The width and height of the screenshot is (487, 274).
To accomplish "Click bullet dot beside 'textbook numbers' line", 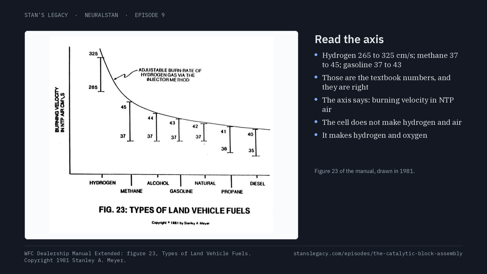I will point(316,77).
